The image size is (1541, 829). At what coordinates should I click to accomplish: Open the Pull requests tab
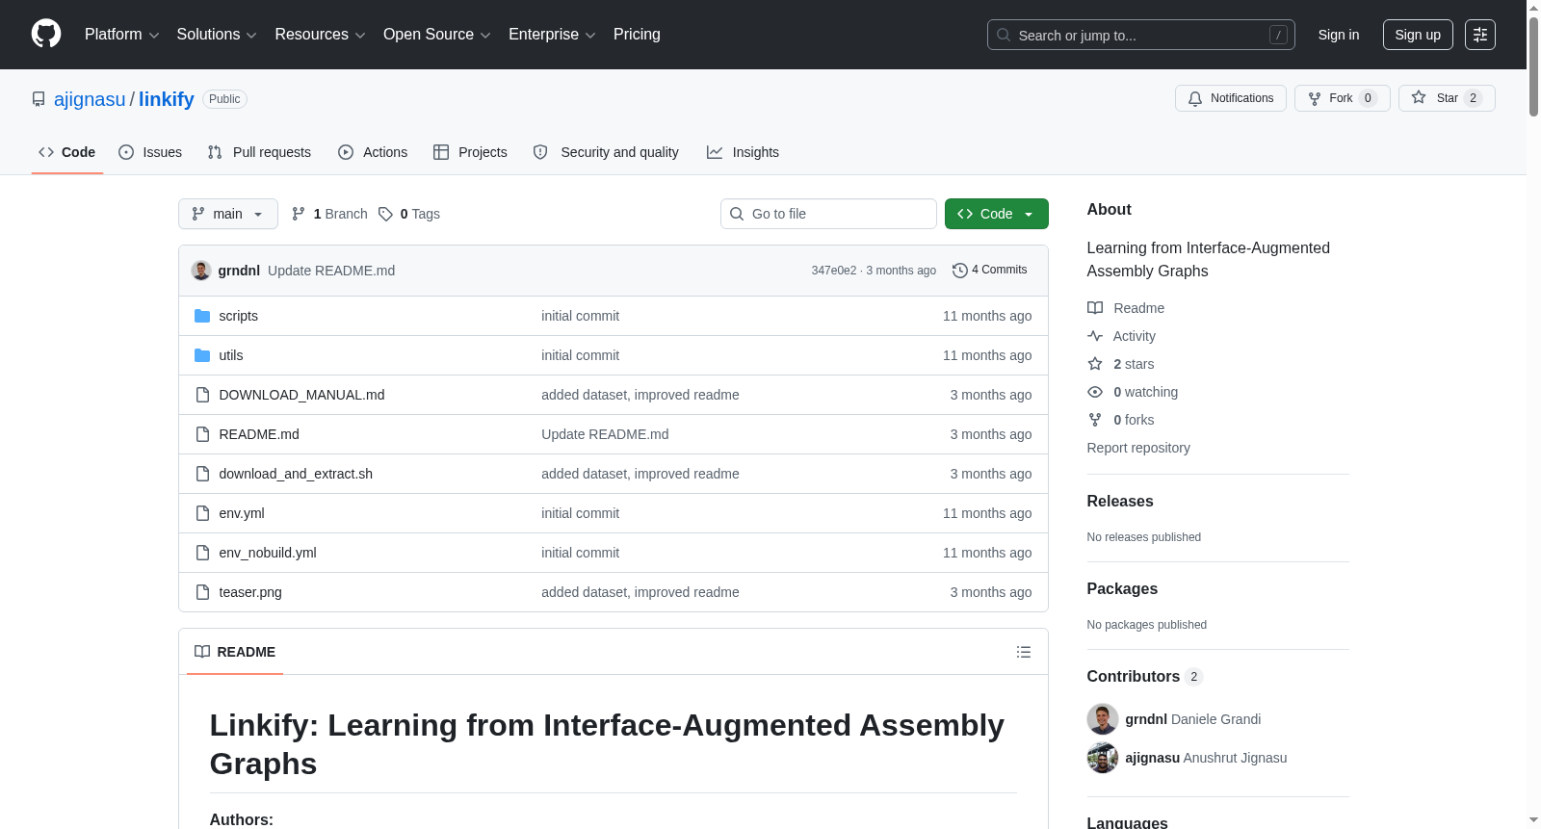[259, 152]
